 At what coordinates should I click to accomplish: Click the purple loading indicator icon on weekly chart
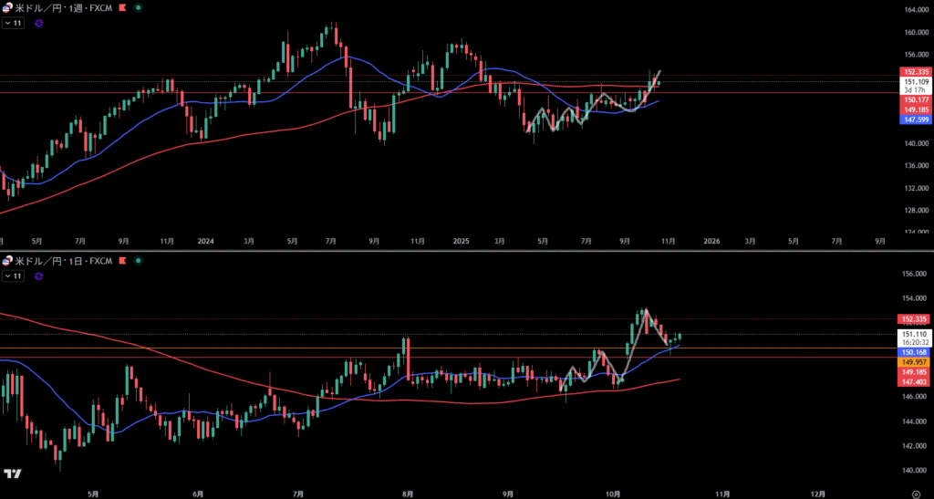pos(38,23)
